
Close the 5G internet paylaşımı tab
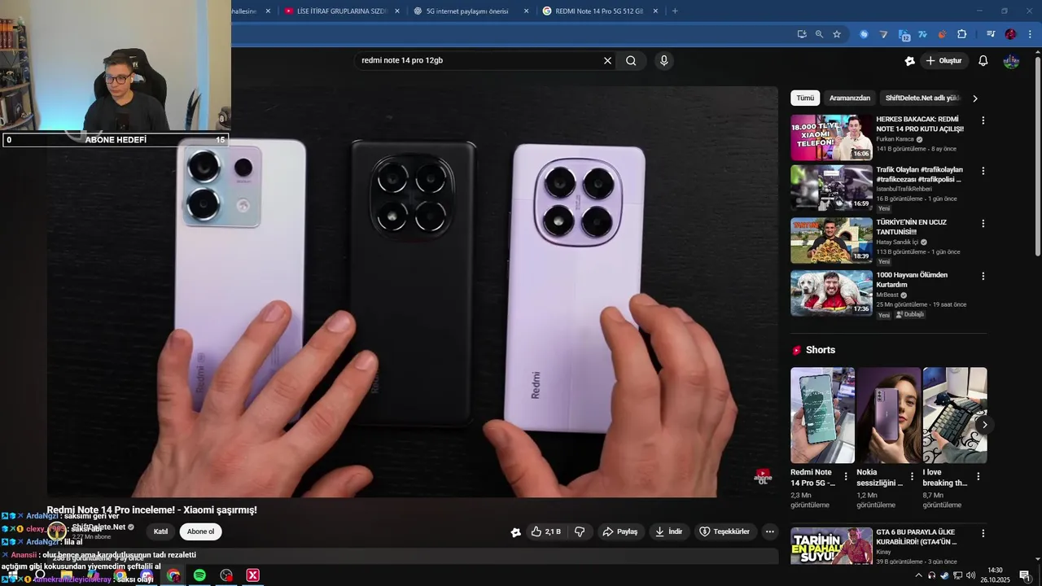point(526,11)
